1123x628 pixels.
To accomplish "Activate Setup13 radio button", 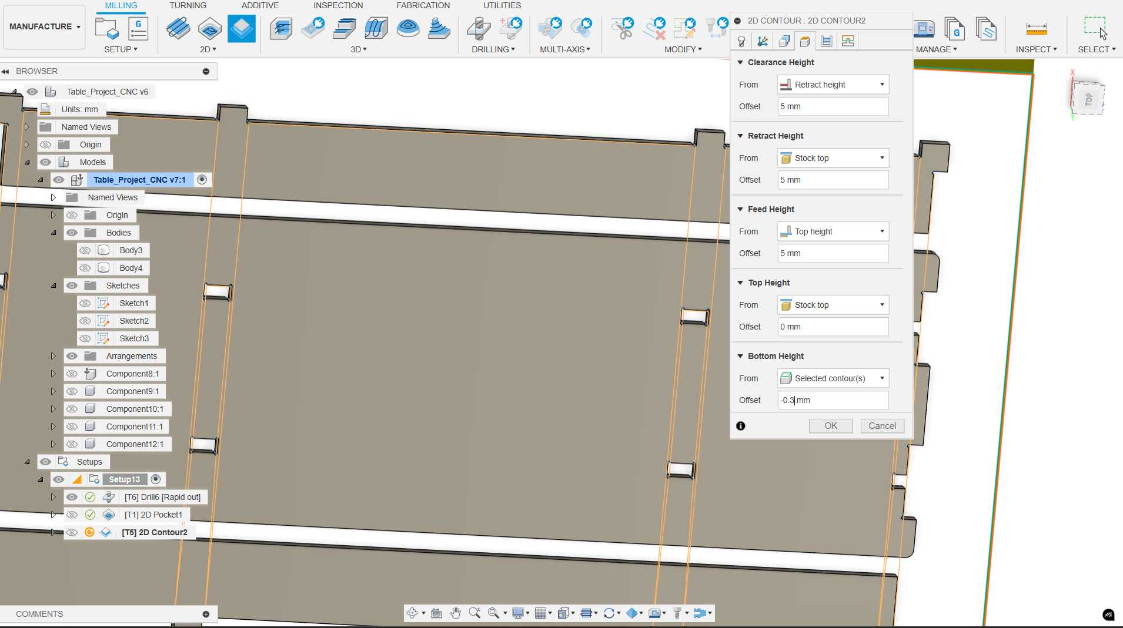I will tap(156, 479).
